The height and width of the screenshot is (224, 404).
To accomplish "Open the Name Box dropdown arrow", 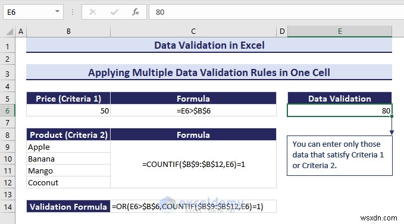I will pos(57,11).
